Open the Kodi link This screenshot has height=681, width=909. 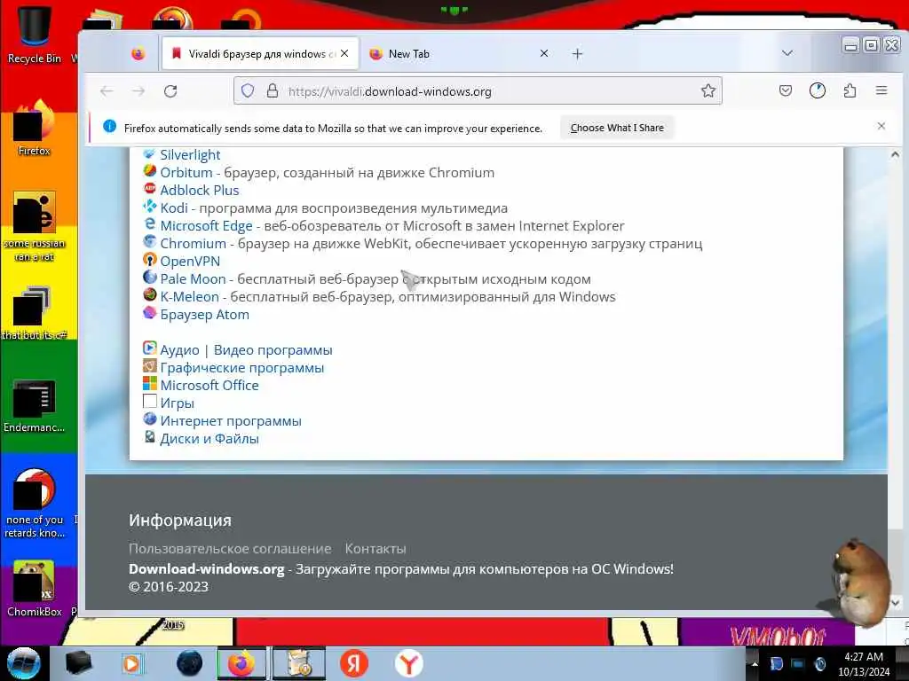coord(174,207)
